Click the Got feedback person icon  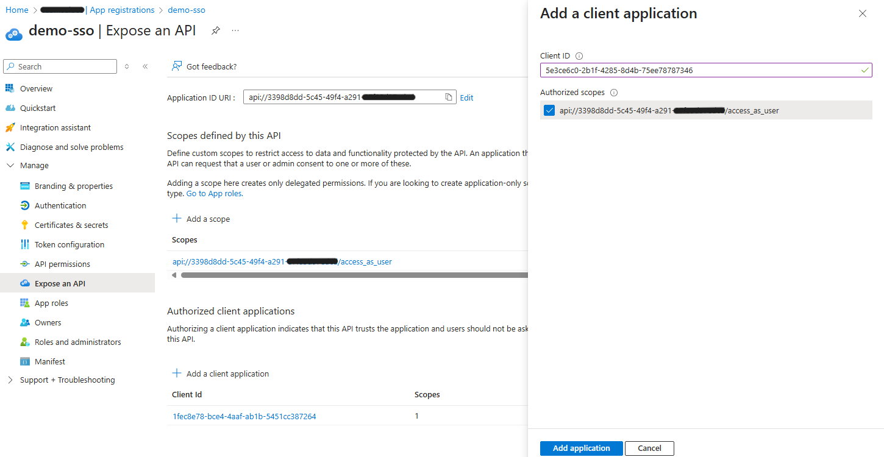(177, 66)
